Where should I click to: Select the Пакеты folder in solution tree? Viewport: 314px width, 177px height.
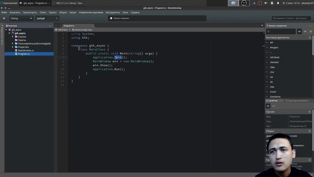click(x=22, y=40)
